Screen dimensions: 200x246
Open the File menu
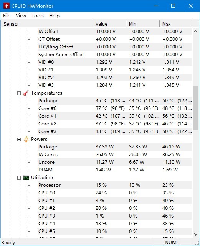pyautogui.click(x=7, y=16)
